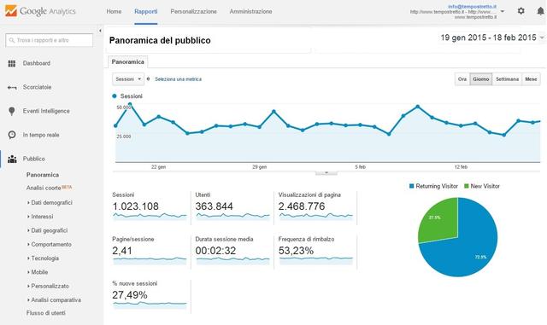Open the In tempo reale clock icon
The width and height of the screenshot is (547, 325).
click(12, 135)
